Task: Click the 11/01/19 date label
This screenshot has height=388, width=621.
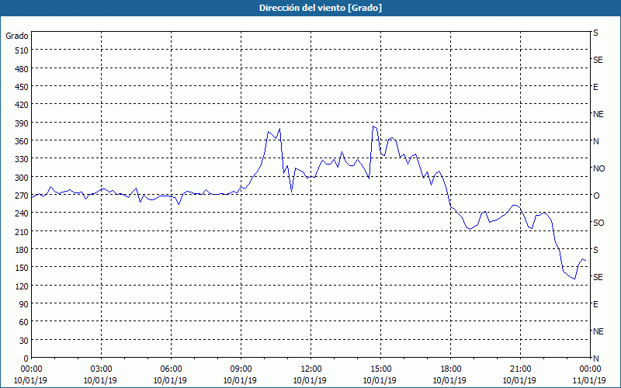Action: pyautogui.click(x=590, y=380)
